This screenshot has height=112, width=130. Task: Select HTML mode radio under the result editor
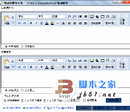pos(6,90)
